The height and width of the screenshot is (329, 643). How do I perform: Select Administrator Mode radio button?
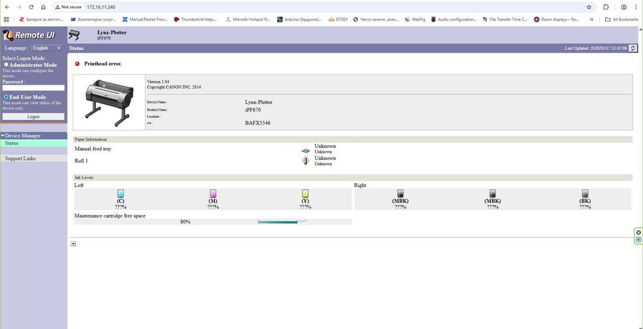click(x=6, y=65)
